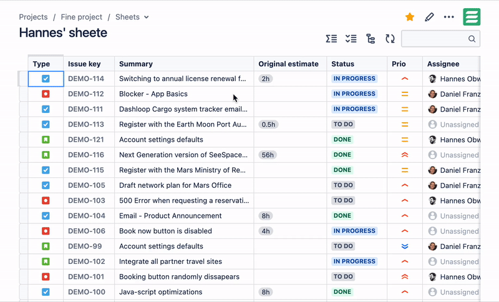Select task type icon for DEMO-114

pos(46,79)
